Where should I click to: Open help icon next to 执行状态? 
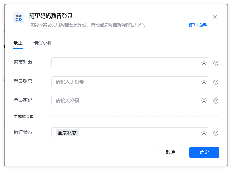point(216,133)
